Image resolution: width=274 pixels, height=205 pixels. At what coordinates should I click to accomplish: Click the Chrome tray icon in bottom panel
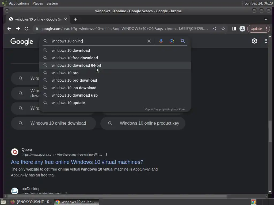(x=253, y=202)
